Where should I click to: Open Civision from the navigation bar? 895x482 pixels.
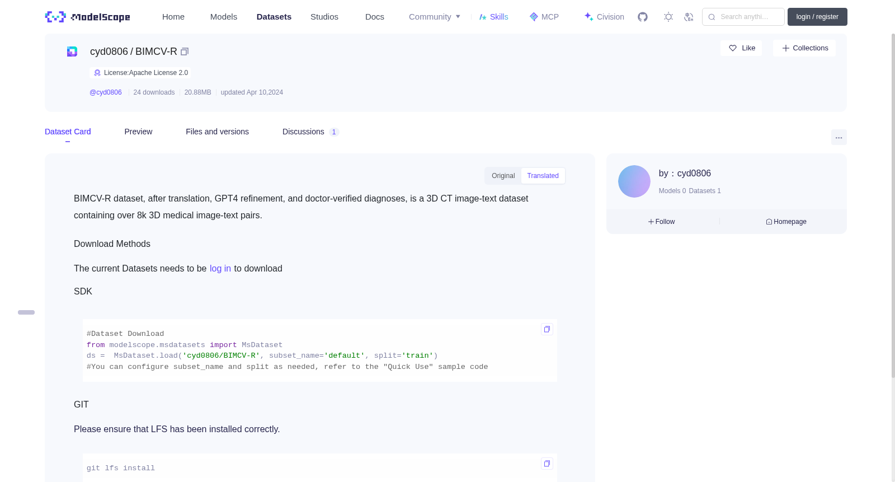(604, 17)
